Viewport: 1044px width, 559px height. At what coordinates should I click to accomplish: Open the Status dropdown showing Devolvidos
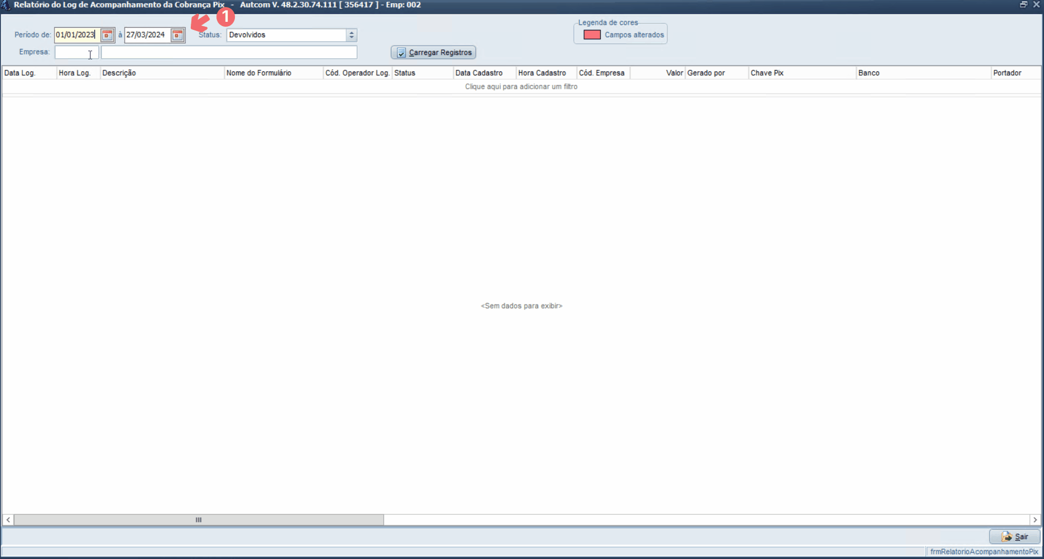pos(352,35)
